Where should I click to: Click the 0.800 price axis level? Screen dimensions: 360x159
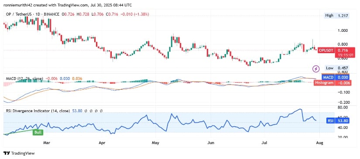coord(343,44)
